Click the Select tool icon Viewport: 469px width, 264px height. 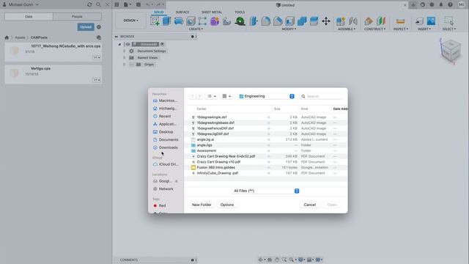449,21
